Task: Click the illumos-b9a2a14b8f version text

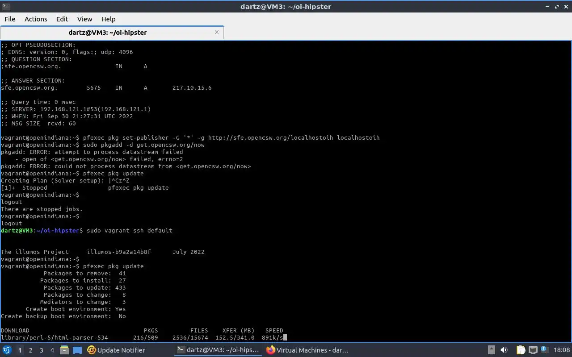Action: (118, 252)
